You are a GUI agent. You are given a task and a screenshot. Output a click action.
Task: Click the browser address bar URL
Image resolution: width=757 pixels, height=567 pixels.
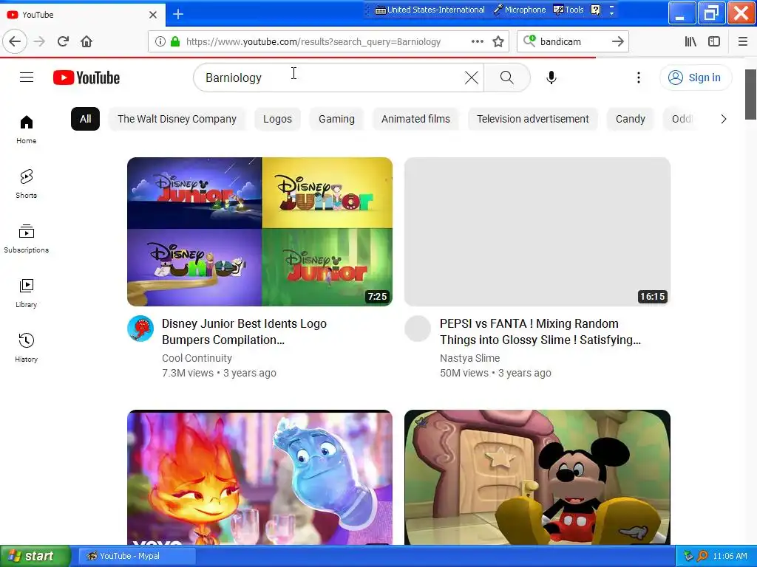pos(313,41)
